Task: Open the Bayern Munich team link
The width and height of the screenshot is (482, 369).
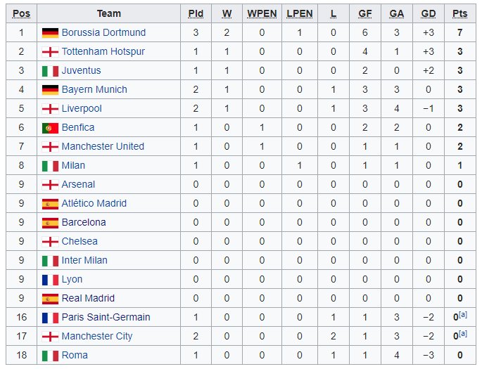Action: coord(94,89)
